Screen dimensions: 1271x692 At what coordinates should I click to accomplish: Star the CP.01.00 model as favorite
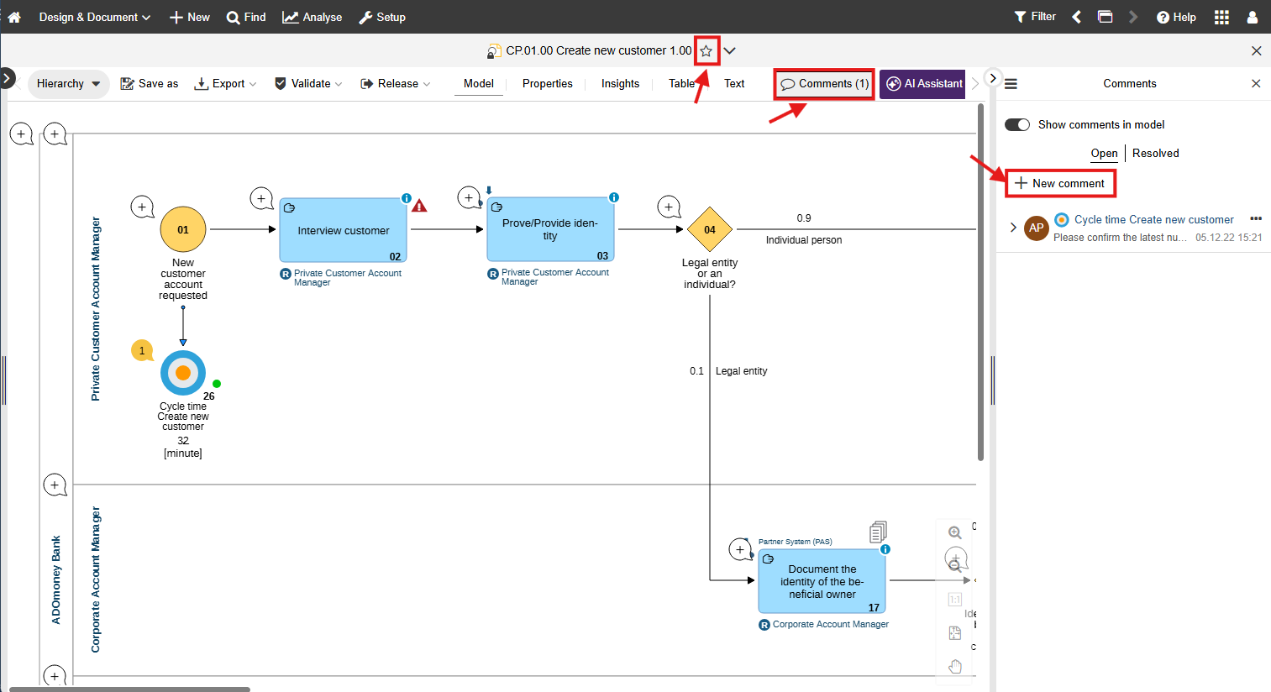(x=706, y=50)
